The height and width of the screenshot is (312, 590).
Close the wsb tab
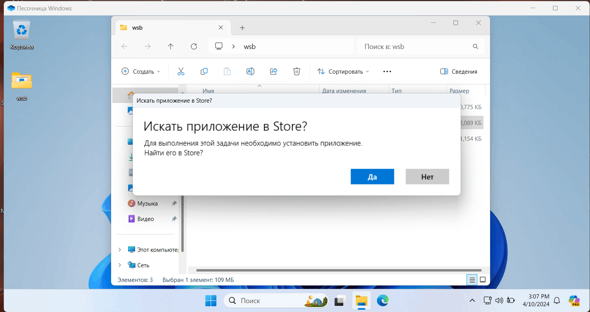click(221, 27)
